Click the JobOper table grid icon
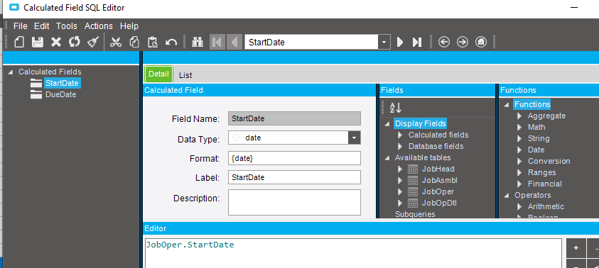Screen dimensions: 599x268 [413, 191]
